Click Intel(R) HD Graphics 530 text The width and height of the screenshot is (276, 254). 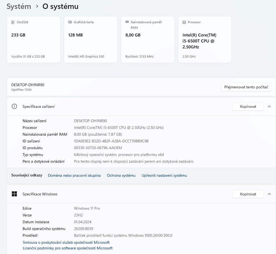tap(86, 56)
